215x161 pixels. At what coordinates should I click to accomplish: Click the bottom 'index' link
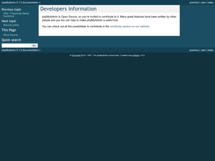(x=210, y=50)
